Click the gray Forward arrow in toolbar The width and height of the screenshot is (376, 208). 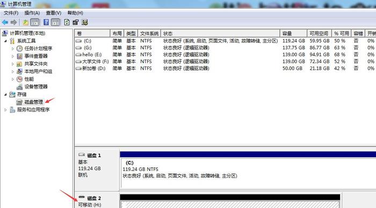point(13,23)
